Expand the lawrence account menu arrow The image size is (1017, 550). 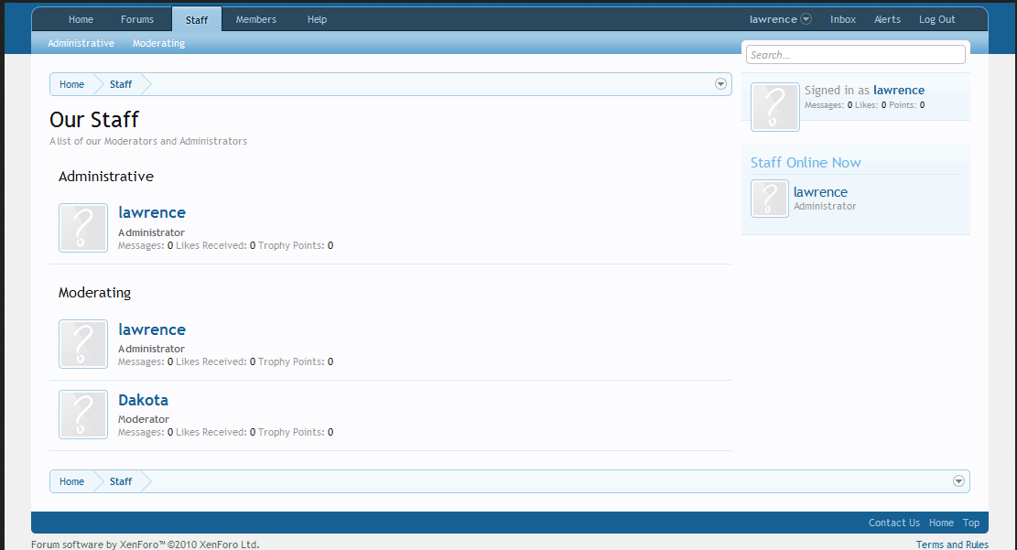click(x=806, y=19)
